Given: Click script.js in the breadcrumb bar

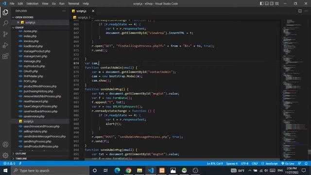Looking at the screenshot, I should 83,17.
